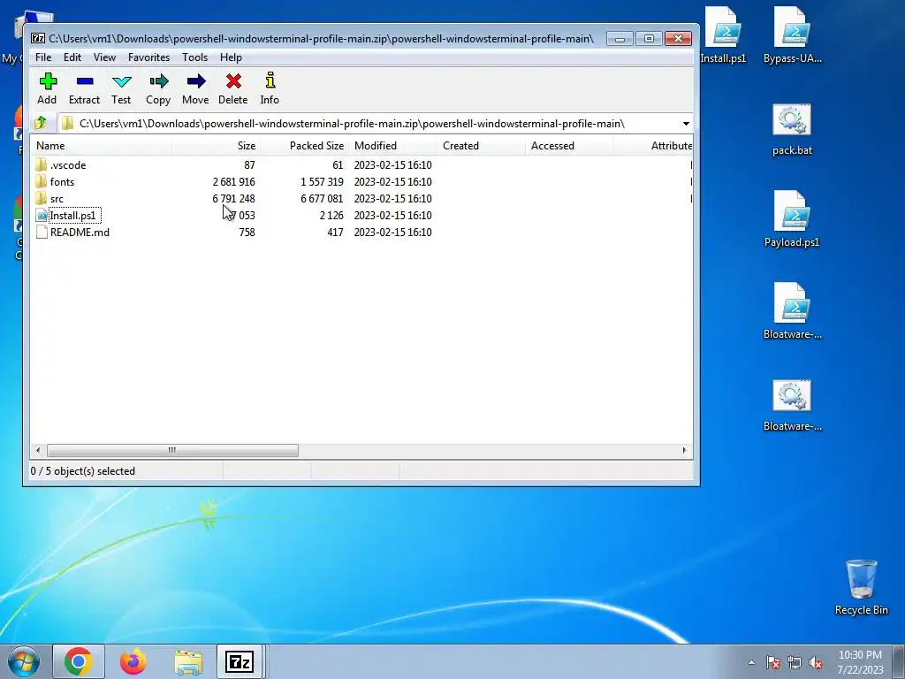Viewport: 905px width, 679px height.
Task: Open Google Chrome from taskbar
Action: tap(79, 661)
